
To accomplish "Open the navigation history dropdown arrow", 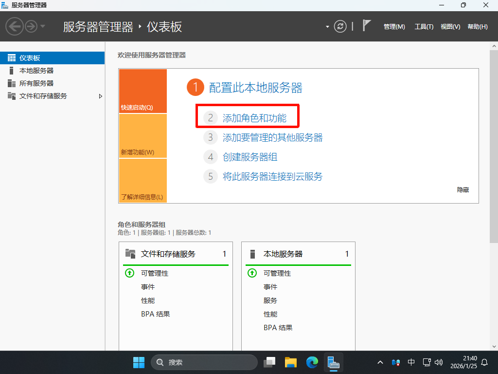I will tap(43, 26).
